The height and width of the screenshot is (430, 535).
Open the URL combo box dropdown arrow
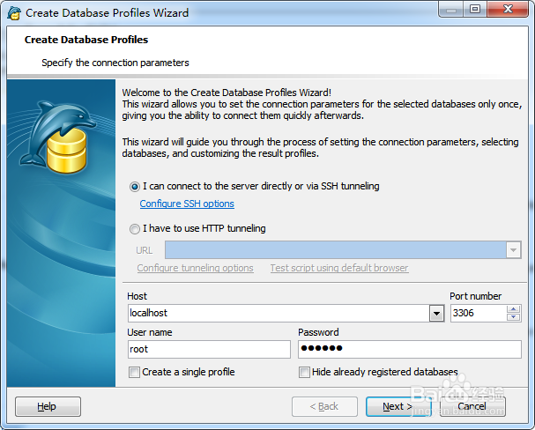tap(513, 250)
